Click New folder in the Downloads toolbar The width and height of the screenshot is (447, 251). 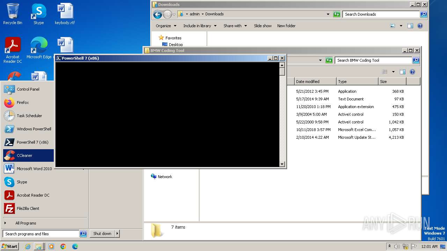(286, 26)
